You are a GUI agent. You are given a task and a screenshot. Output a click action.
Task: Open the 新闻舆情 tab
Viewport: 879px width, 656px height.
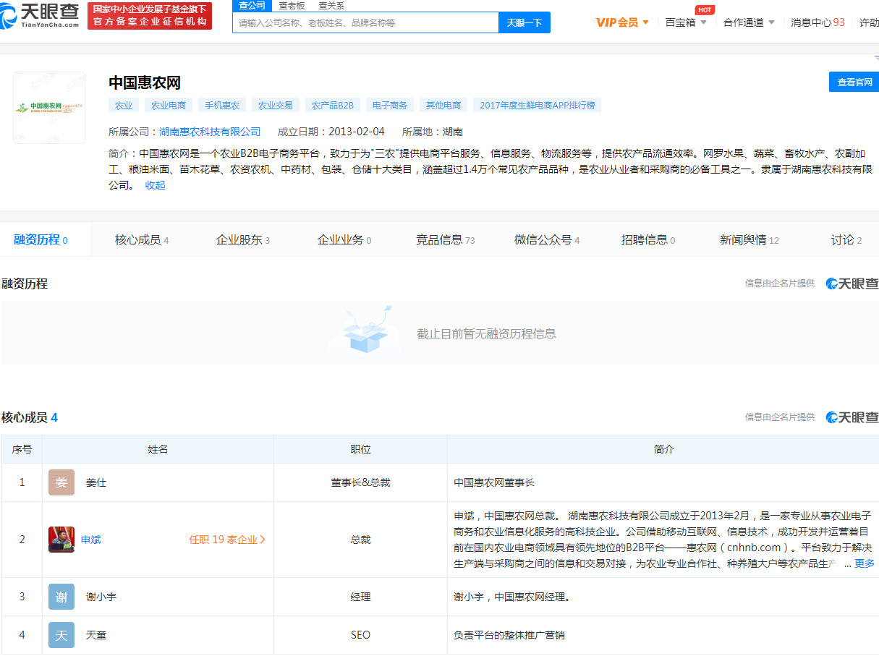(750, 240)
